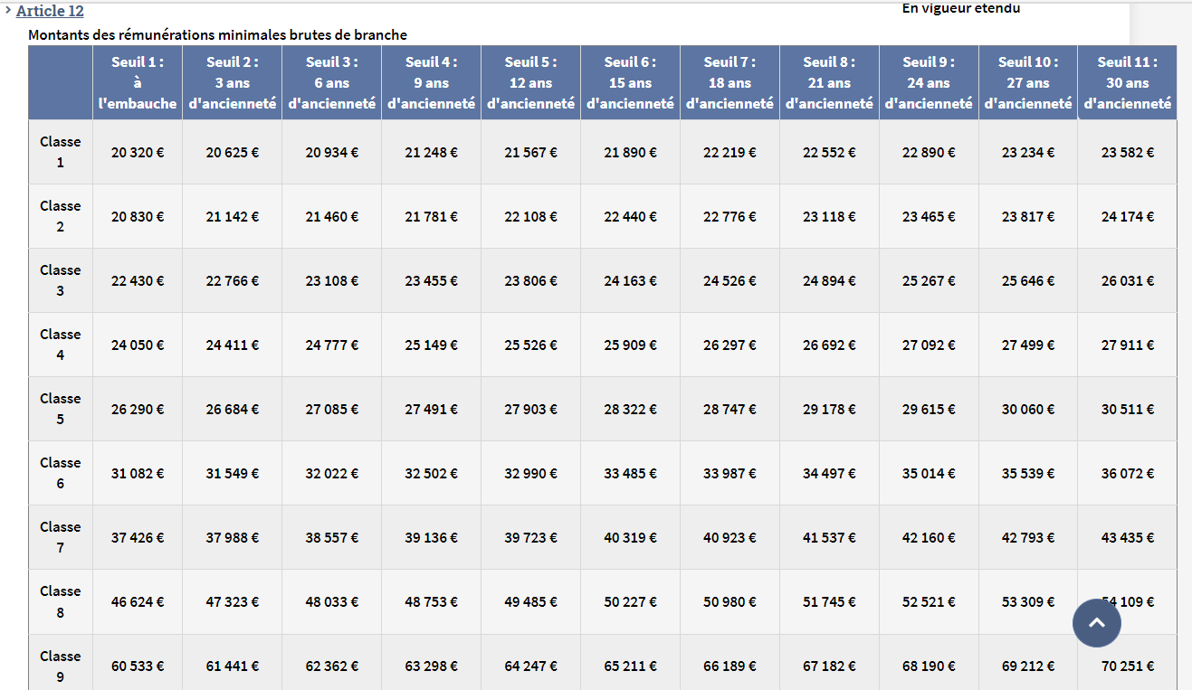Select the 40 319 € cell in Classe 7
Image resolution: width=1192 pixels, height=690 pixels.
630,538
